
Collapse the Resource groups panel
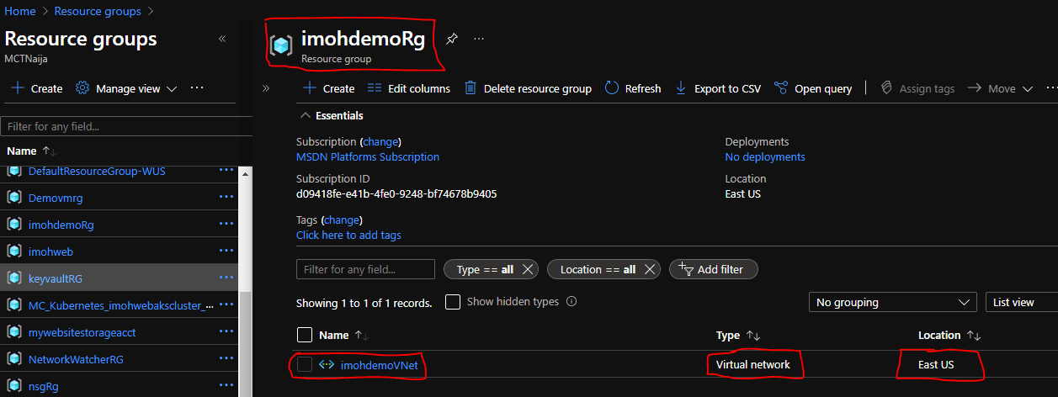pos(222,39)
